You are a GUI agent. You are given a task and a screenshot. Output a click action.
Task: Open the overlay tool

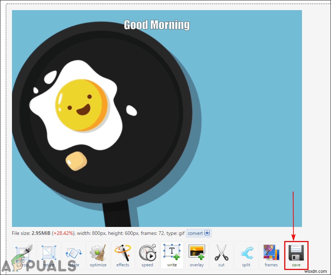pos(196,255)
